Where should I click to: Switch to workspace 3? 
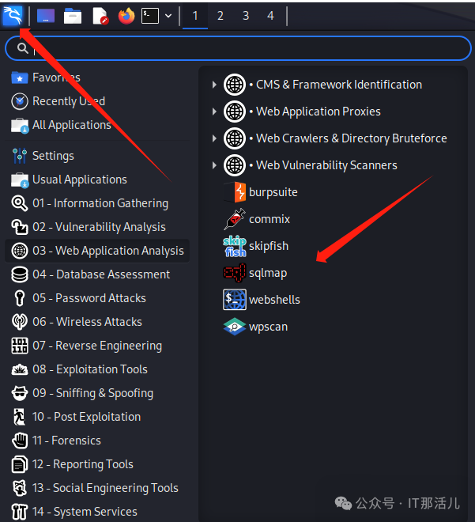246,16
